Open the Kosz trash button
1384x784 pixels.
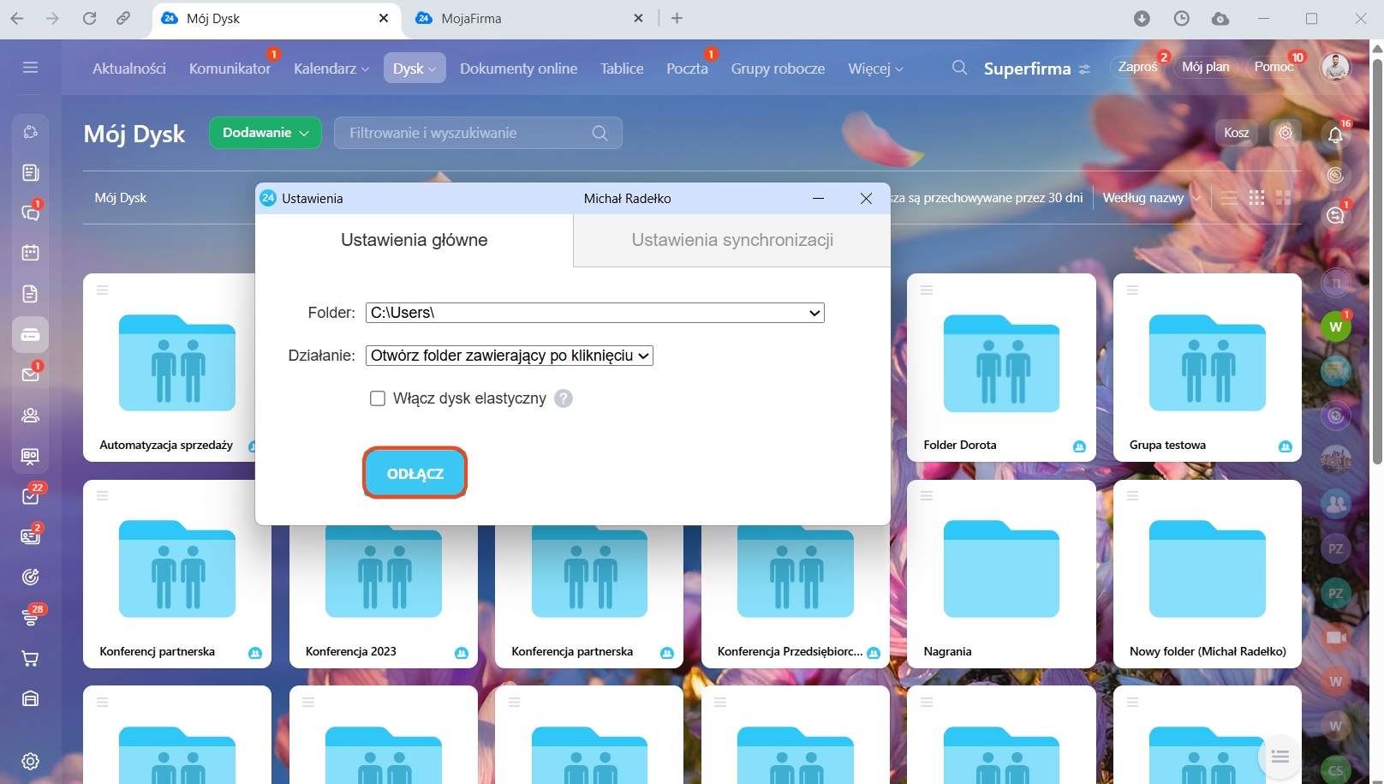coord(1236,133)
